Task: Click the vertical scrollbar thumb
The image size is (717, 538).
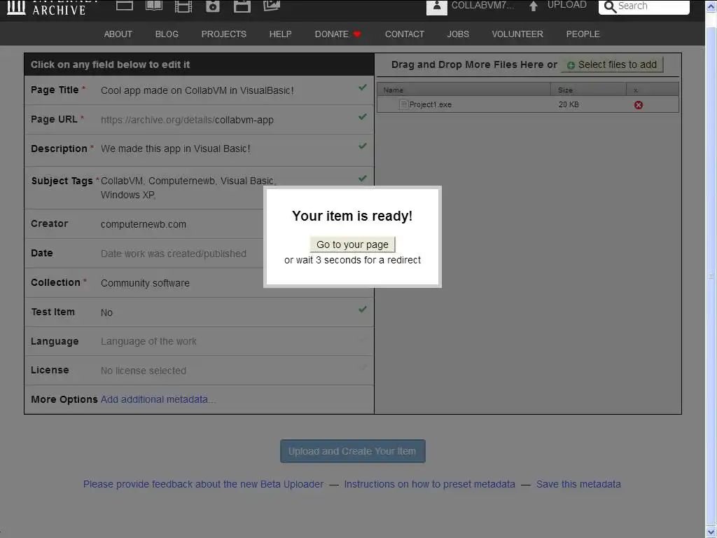Action: (x=711, y=277)
